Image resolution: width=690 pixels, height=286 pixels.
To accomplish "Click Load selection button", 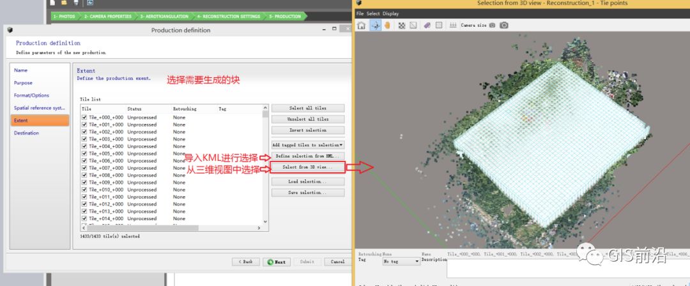I will (x=308, y=182).
